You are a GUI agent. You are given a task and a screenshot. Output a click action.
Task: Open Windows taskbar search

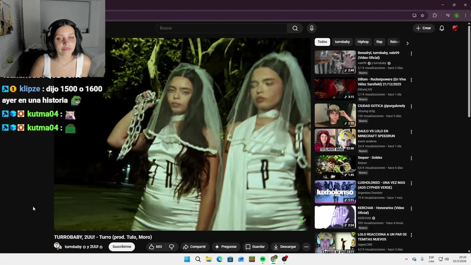click(198, 259)
